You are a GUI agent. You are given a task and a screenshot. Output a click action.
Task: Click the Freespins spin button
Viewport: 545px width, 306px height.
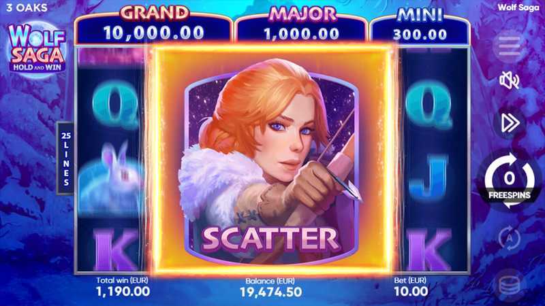510,181
